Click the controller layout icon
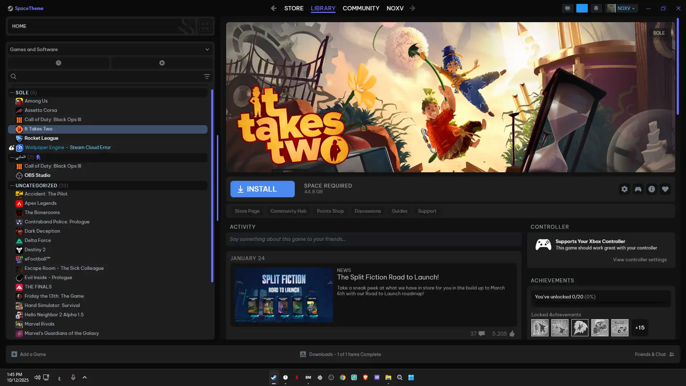Screen dimensions: 686x386 point(638,189)
